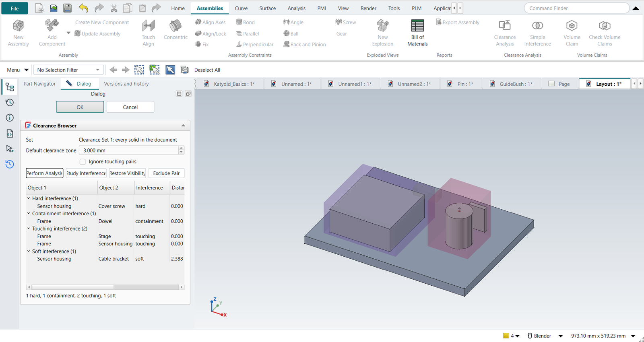Cancel the Clearance dialog

pos(130,107)
